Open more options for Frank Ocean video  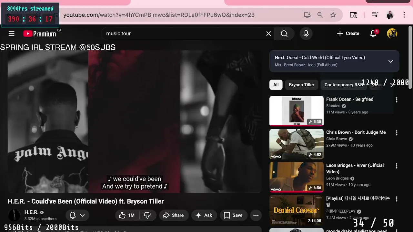tap(397, 100)
